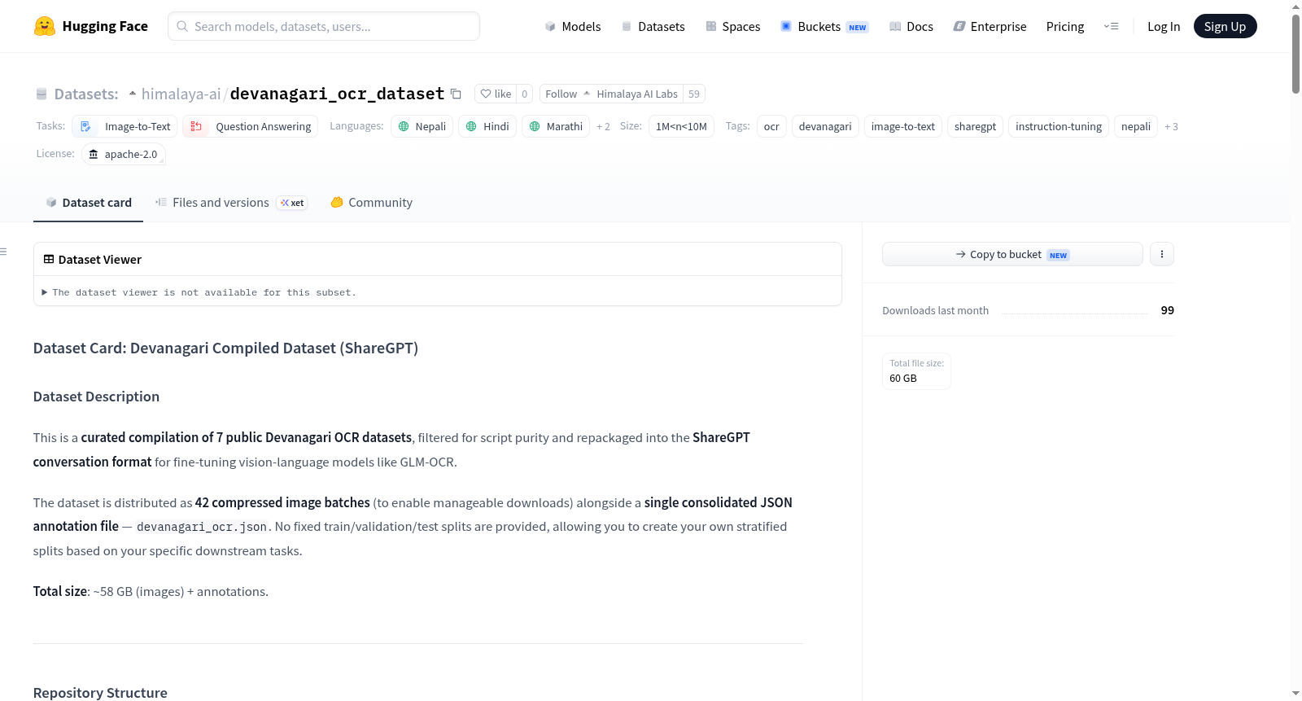Filter by the Hindi language tag
Viewport: 1302px width, 701px height.
[487, 126]
